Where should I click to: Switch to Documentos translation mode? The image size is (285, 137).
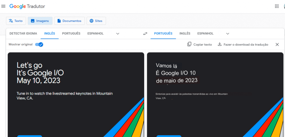(x=69, y=21)
